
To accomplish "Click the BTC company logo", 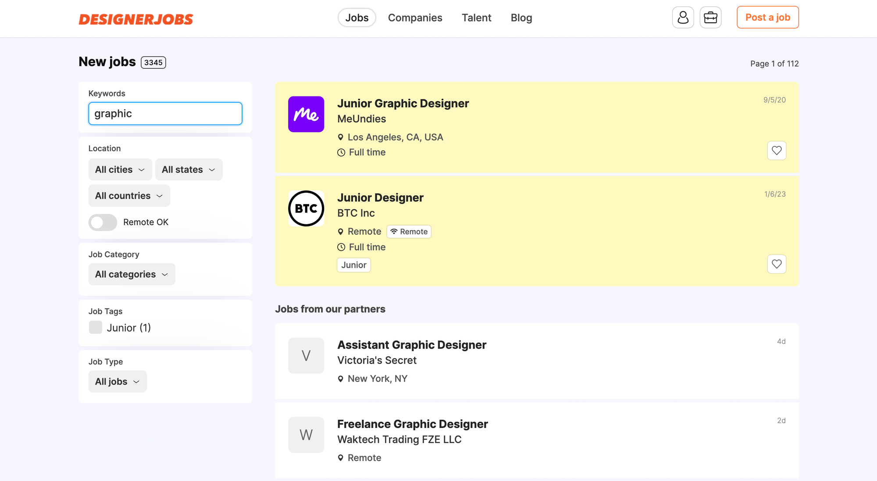I will click(306, 209).
